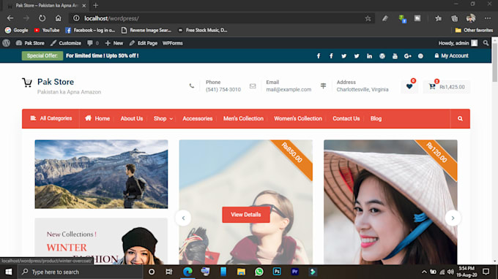Expand the Other favorites folder
The height and width of the screenshot is (279, 498).
point(474,30)
